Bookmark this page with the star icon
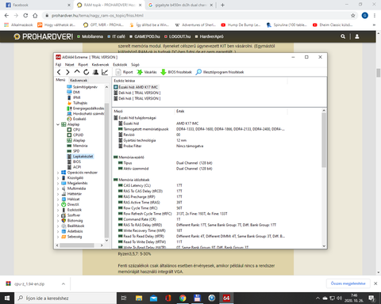Screen dimensions: 381x304 [x=353, y=16]
